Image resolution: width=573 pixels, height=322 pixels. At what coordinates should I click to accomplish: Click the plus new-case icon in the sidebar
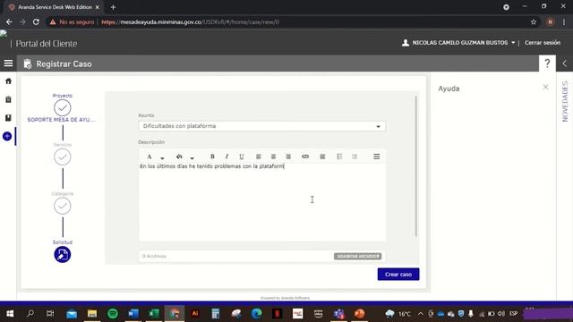pos(7,136)
